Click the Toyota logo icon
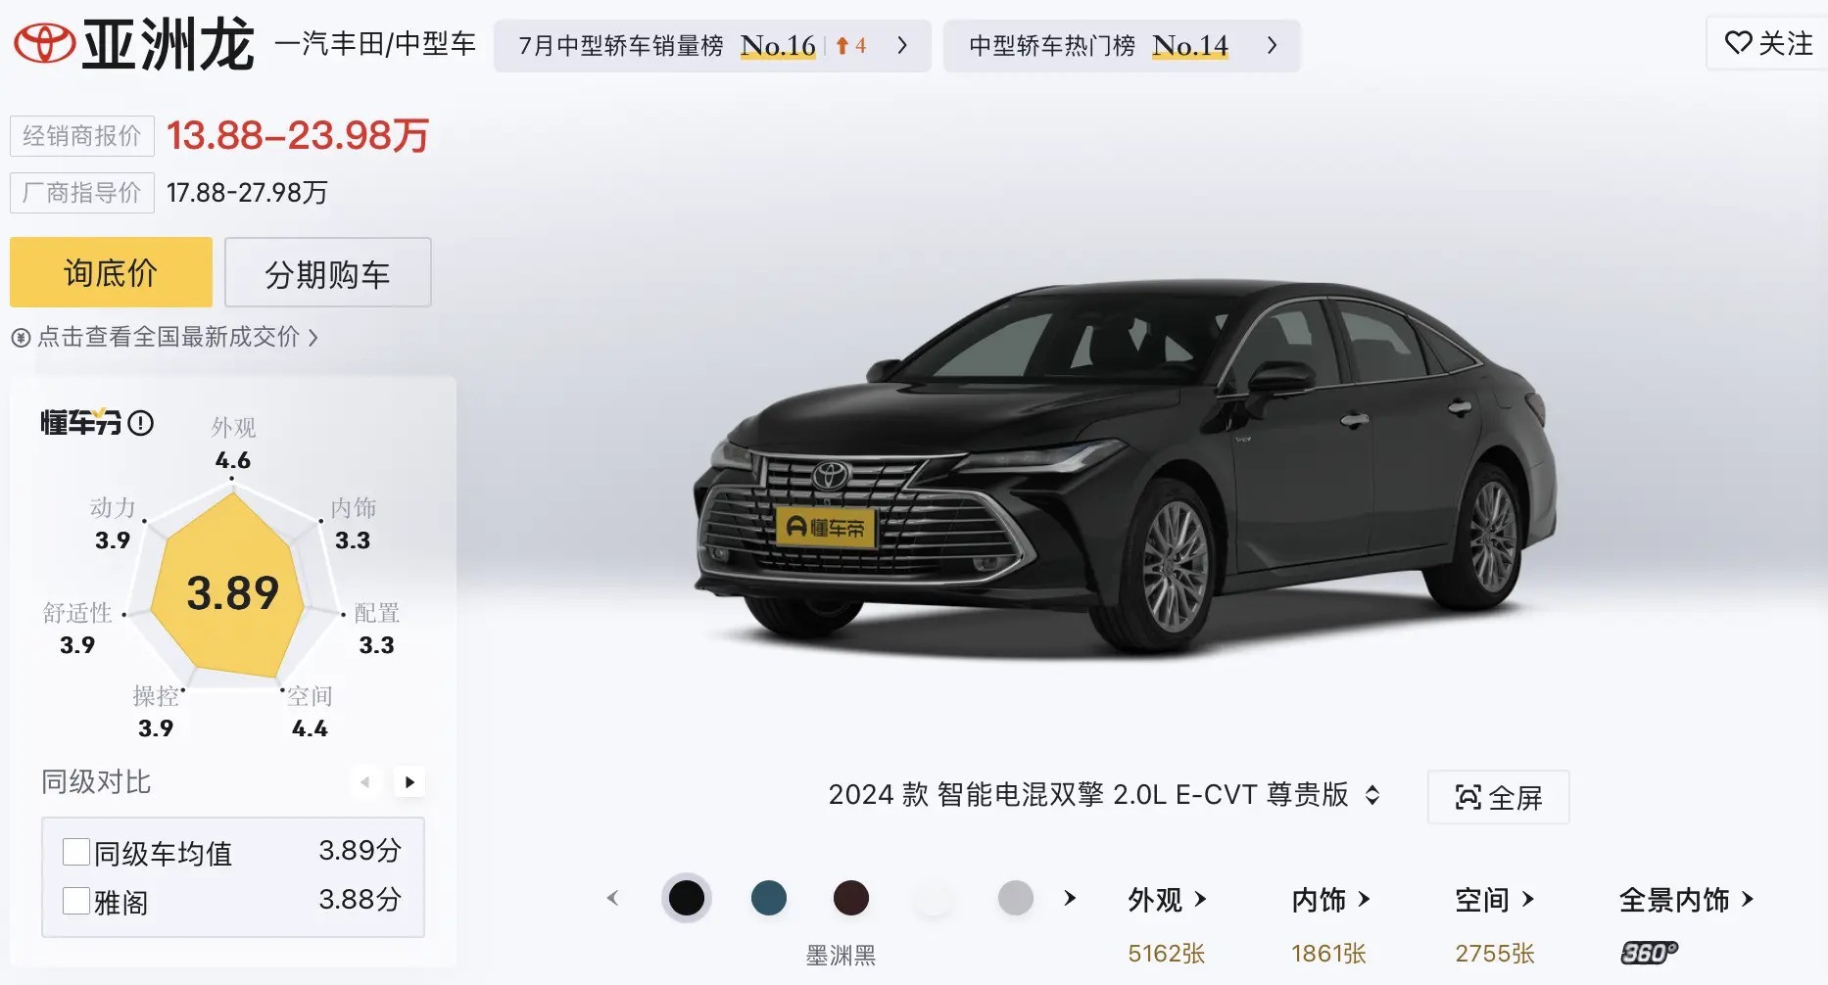Image resolution: width=1828 pixels, height=985 pixels. 44,44
